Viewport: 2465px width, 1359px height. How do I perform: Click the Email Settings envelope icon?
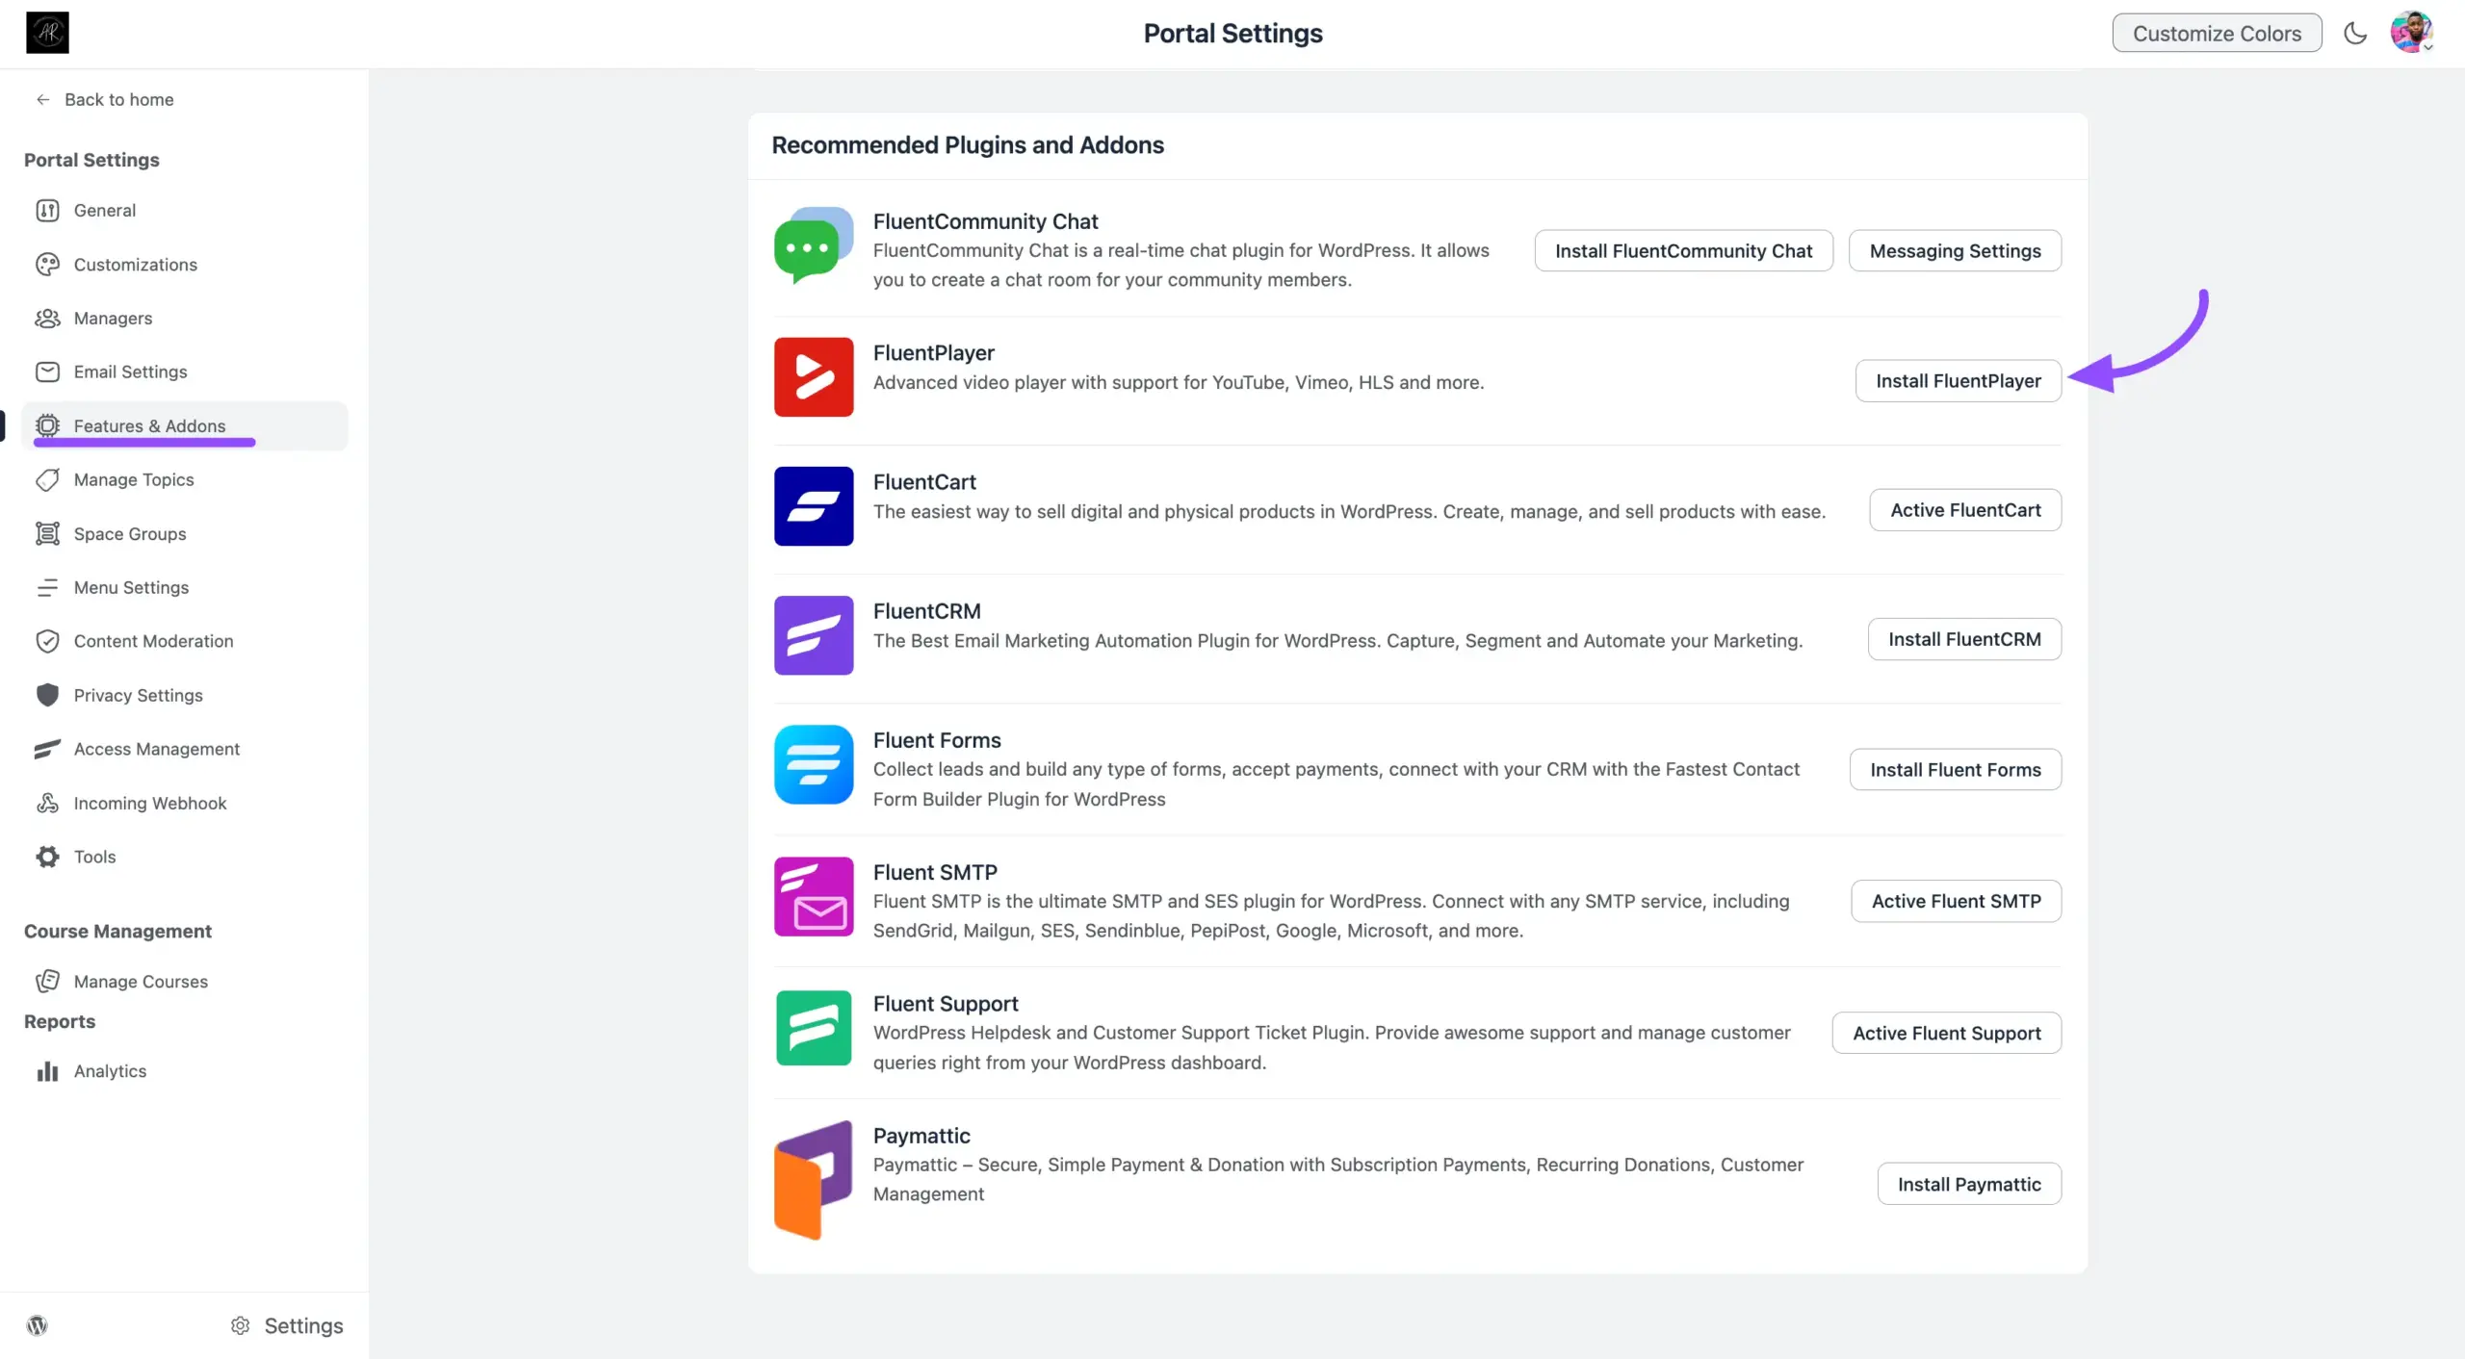[x=47, y=372]
